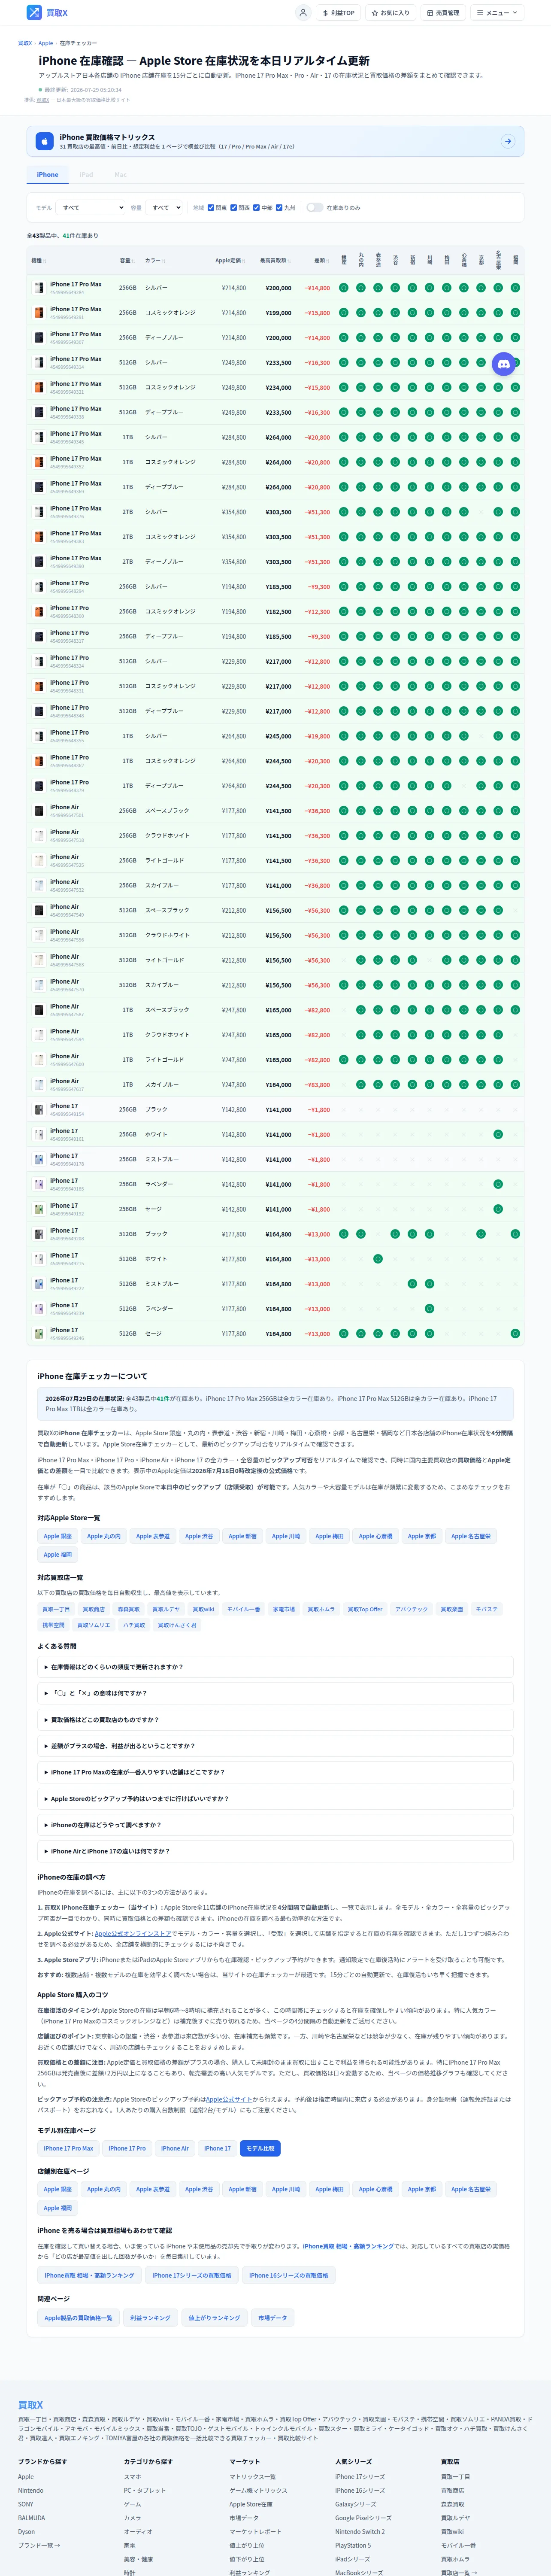Click the iPhone 17 Pro Max 256GB シルバー thumbnail
551x2576 pixels.
(39, 288)
